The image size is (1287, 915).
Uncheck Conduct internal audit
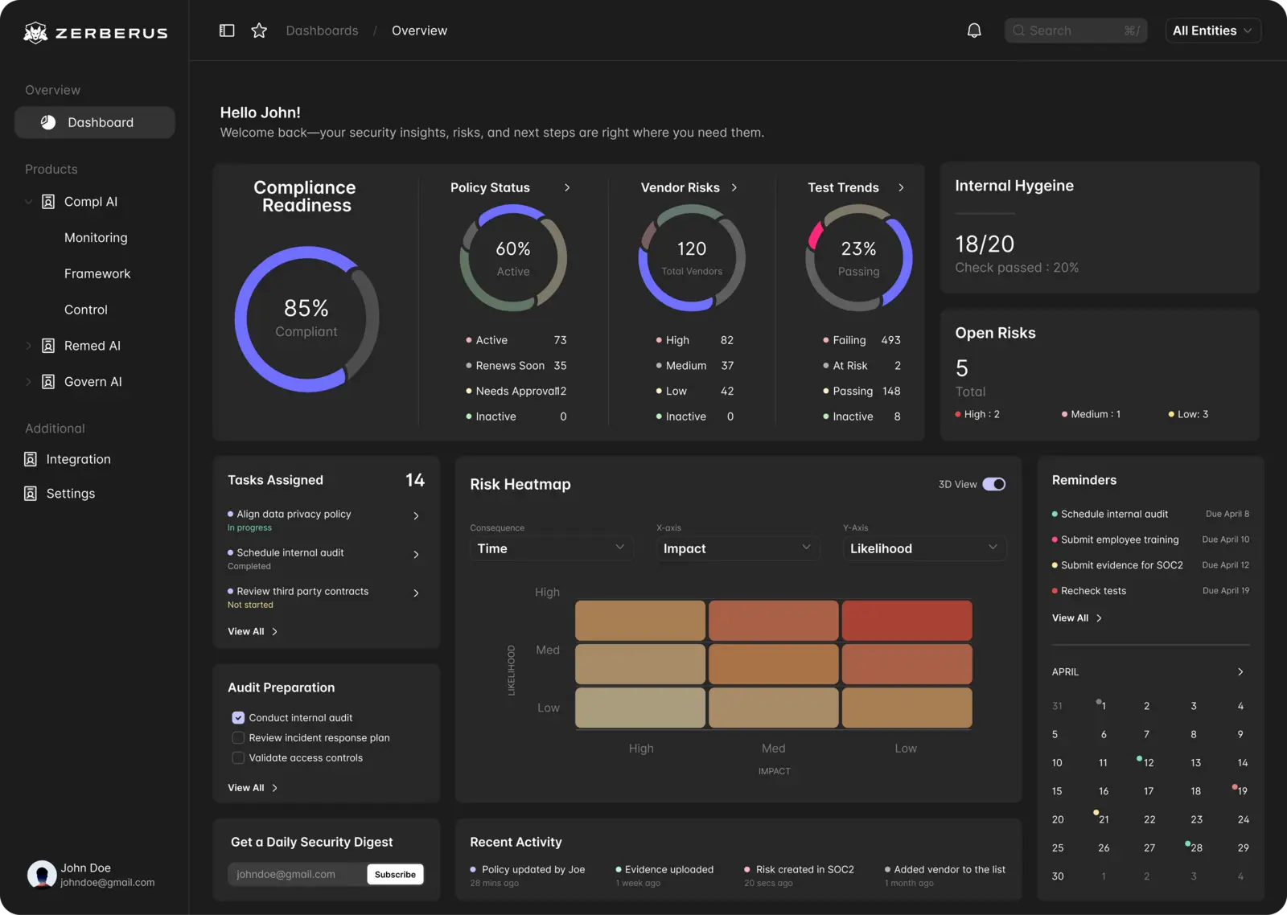click(238, 718)
